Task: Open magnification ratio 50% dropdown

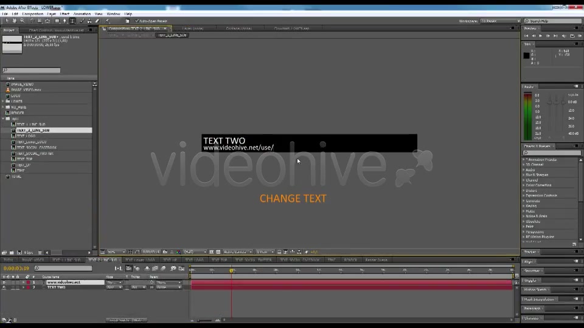Action: (x=117, y=252)
